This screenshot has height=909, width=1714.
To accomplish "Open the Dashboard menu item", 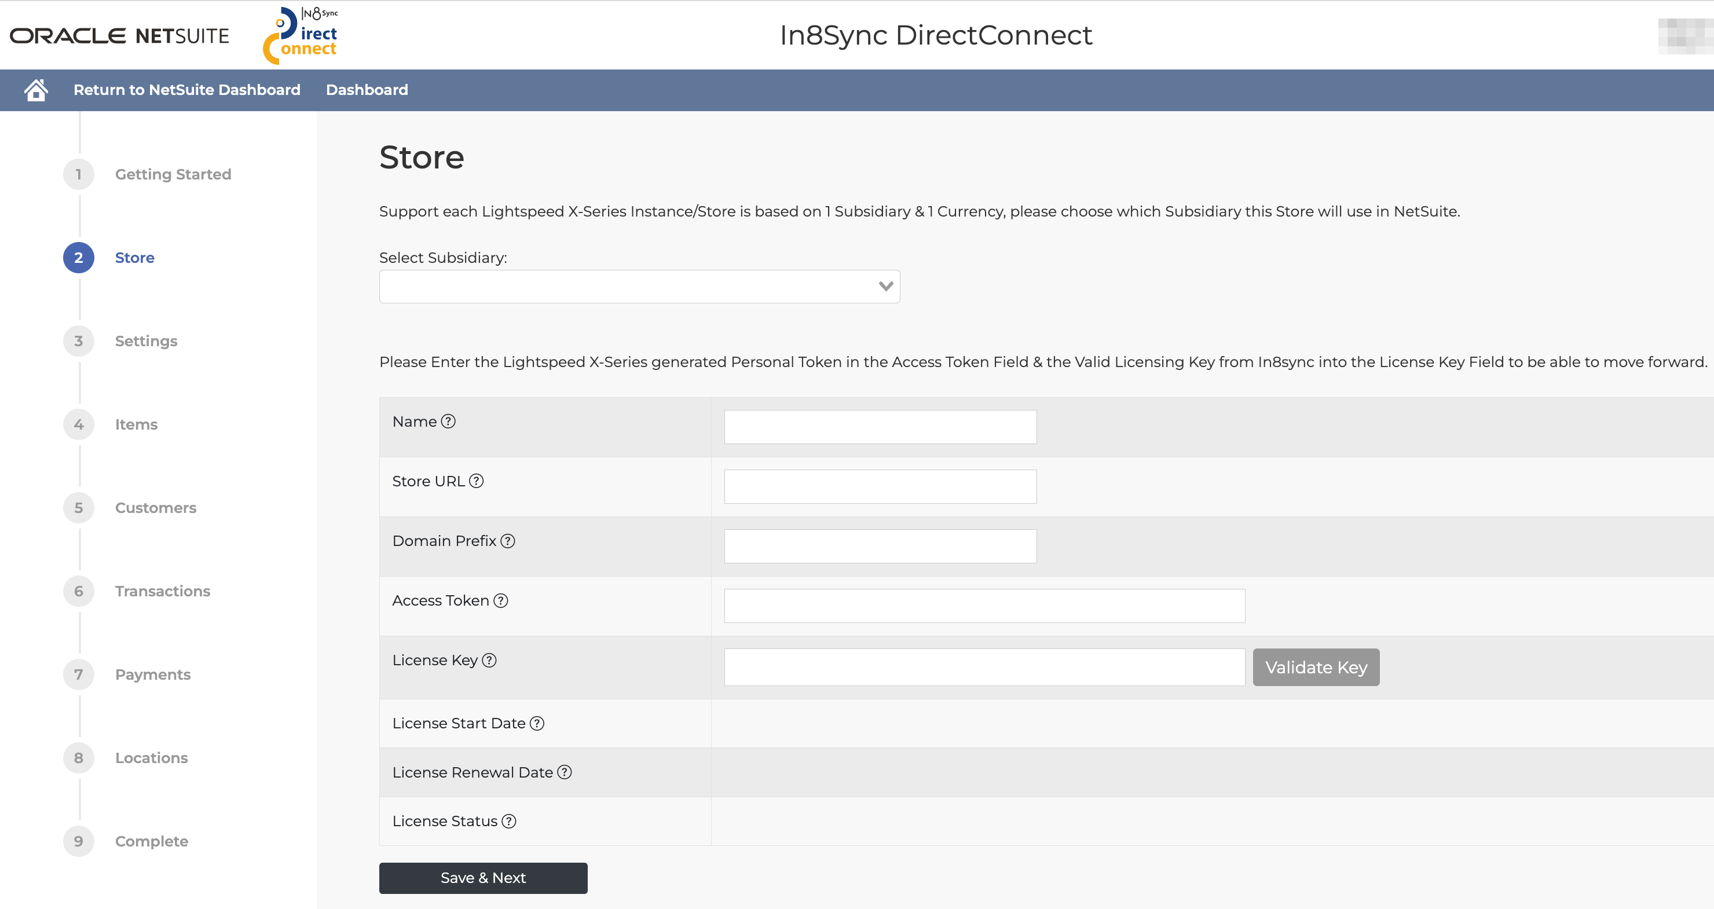I will [x=367, y=90].
